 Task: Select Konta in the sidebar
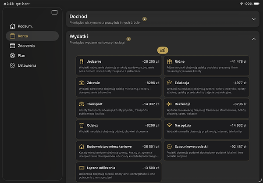(23, 36)
